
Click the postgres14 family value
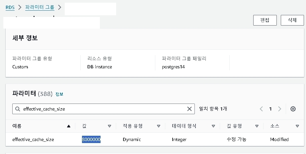click(x=173, y=67)
